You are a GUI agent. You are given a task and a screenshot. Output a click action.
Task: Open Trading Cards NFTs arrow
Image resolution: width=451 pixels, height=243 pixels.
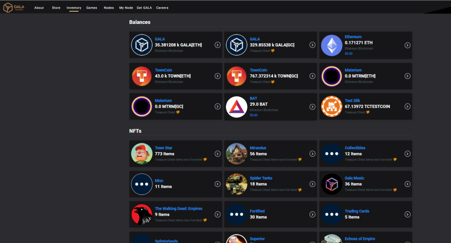click(408, 214)
